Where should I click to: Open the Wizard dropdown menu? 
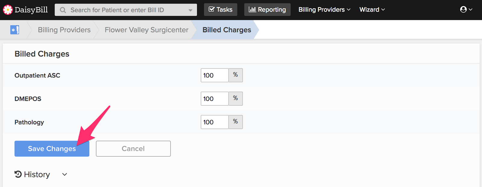click(x=372, y=10)
